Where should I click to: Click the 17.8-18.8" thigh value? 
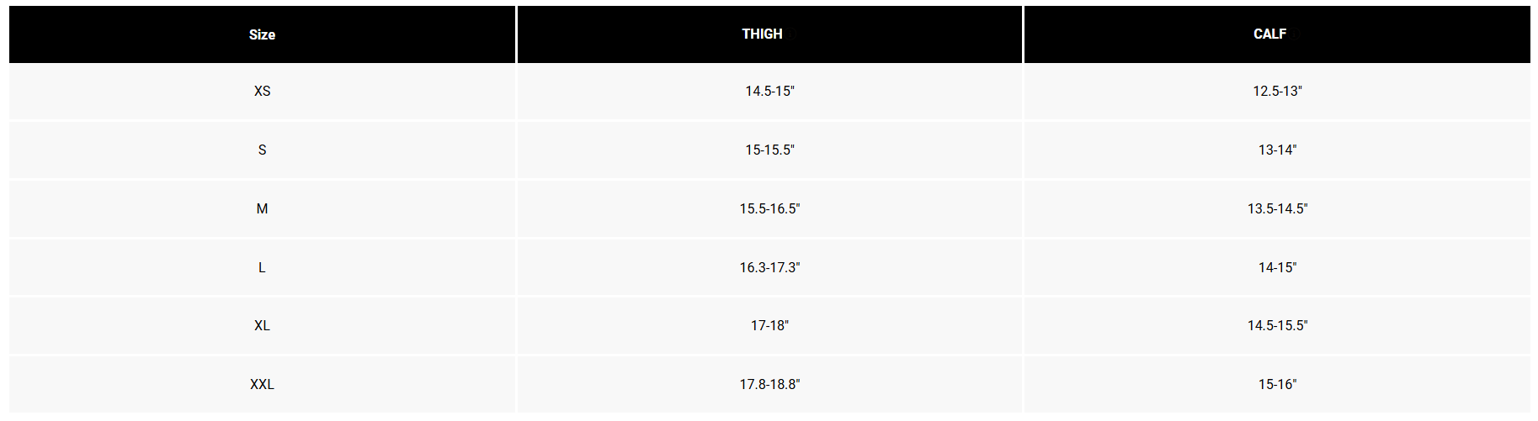[x=769, y=385]
